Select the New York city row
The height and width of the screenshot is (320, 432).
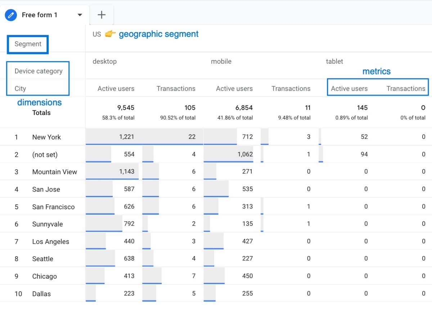pos(46,137)
